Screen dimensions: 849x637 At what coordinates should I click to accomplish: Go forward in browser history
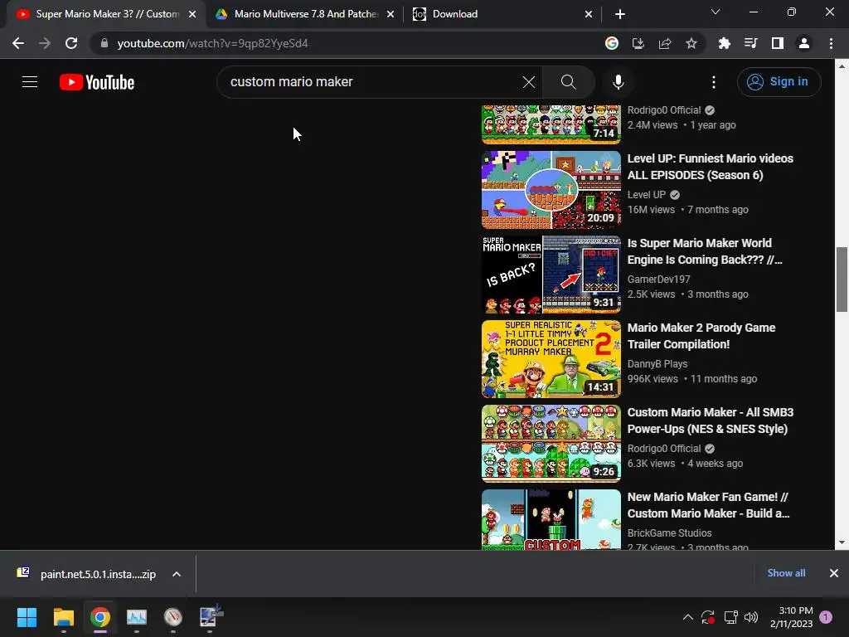click(45, 43)
